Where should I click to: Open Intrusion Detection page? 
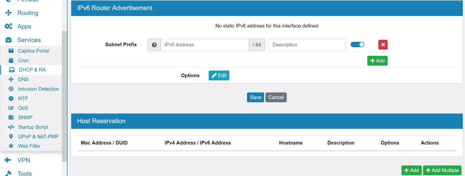click(39, 89)
